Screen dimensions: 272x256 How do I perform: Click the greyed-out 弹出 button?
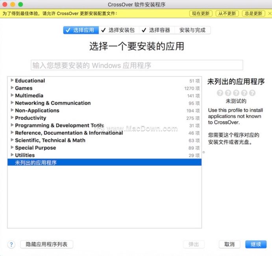click(194, 244)
